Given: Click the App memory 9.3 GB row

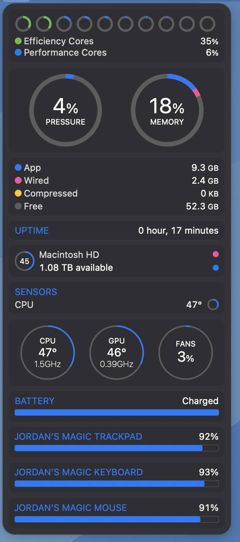Looking at the screenshot, I should pyautogui.click(x=116, y=168).
